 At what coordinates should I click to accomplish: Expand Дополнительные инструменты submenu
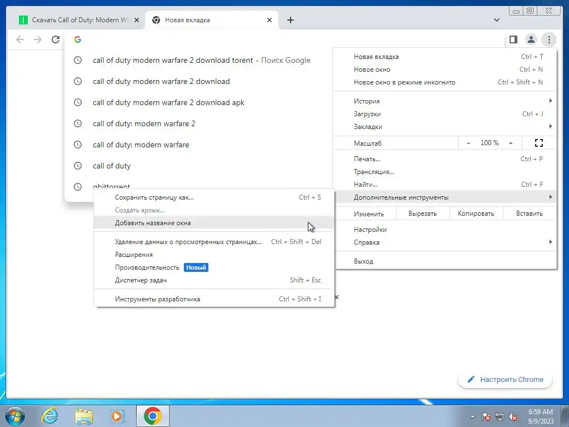445,197
